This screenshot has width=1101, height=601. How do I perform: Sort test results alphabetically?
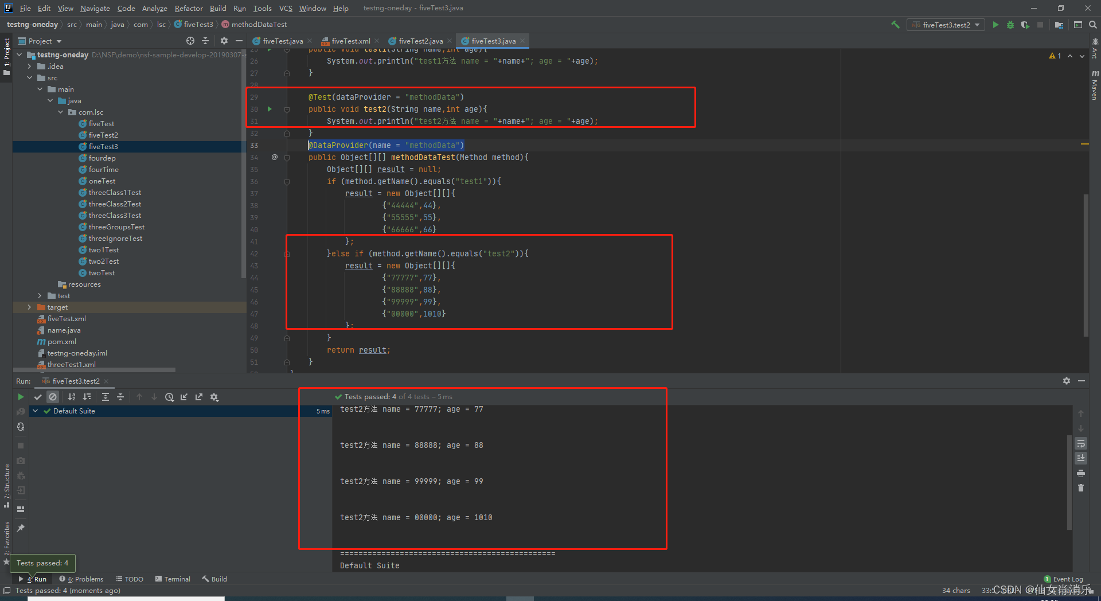coord(72,397)
